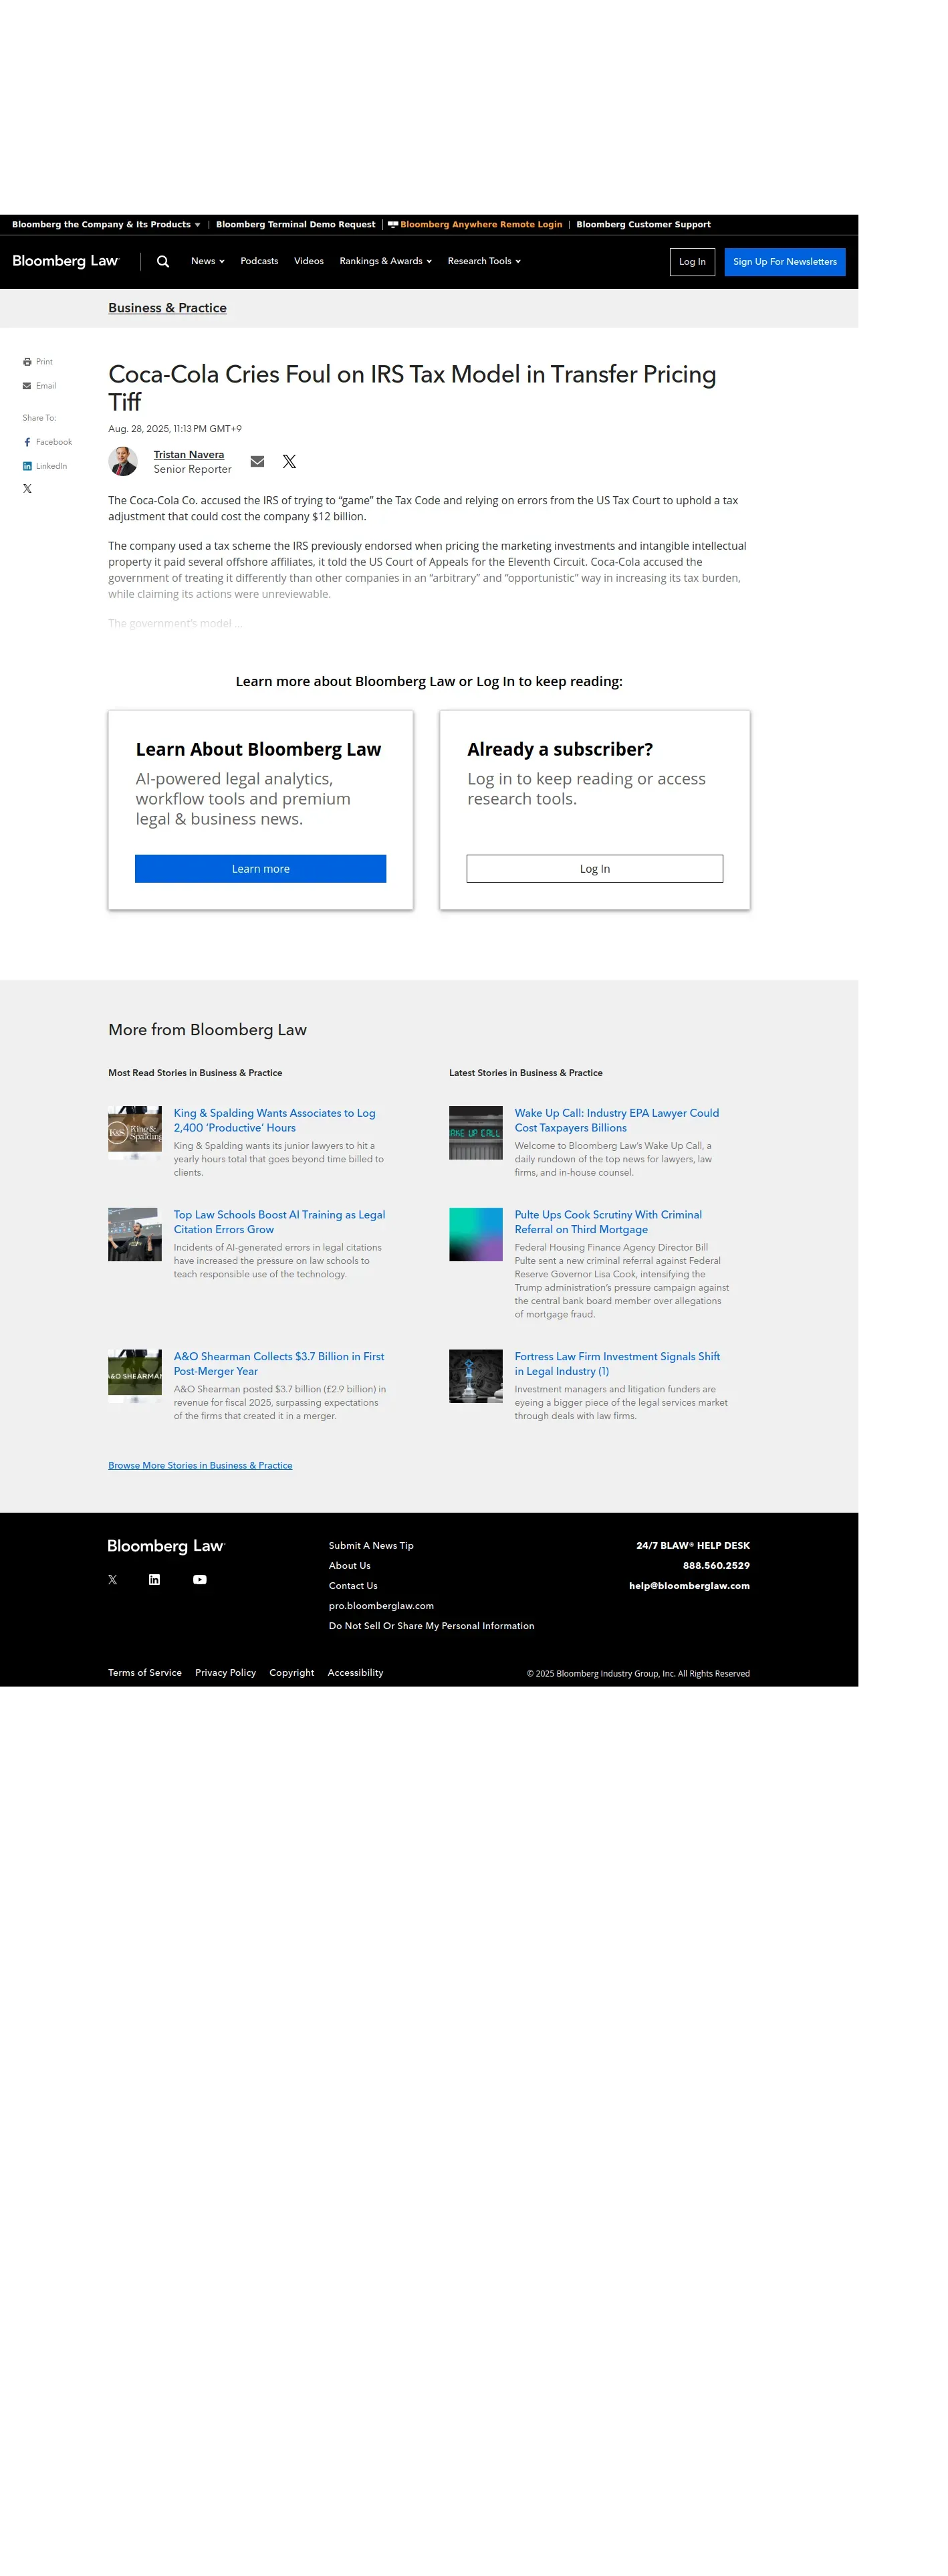
Task: Open footer X social icon
Action: point(113,1580)
